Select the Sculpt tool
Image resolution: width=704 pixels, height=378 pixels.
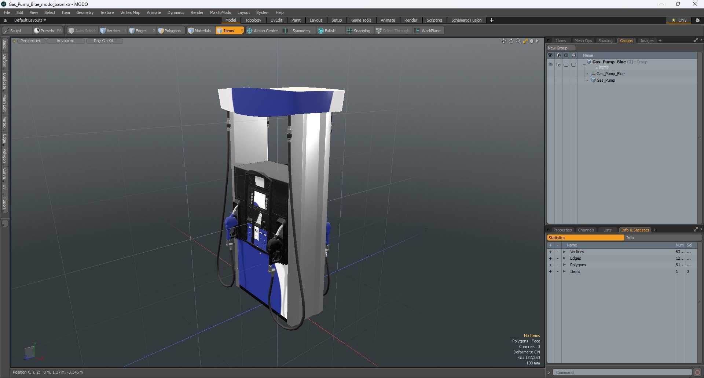[x=13, y=31]
